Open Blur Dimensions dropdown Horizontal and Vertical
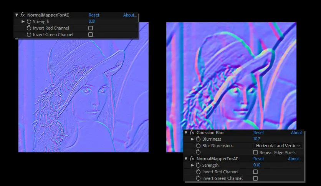Screen dimensions: 321x186 (x=278, y=146)
